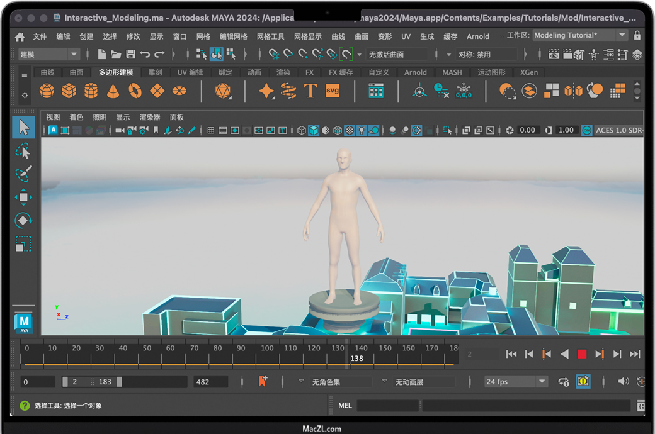
Task: Click the range slider bar handle
Action: (93, 382)
